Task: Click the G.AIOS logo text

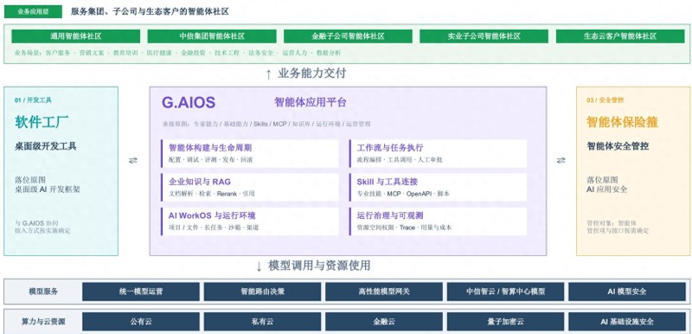Action: pos(189,102)
